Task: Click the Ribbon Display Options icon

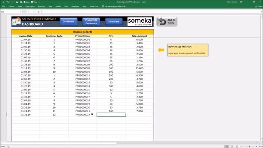Action: point(241,2)
